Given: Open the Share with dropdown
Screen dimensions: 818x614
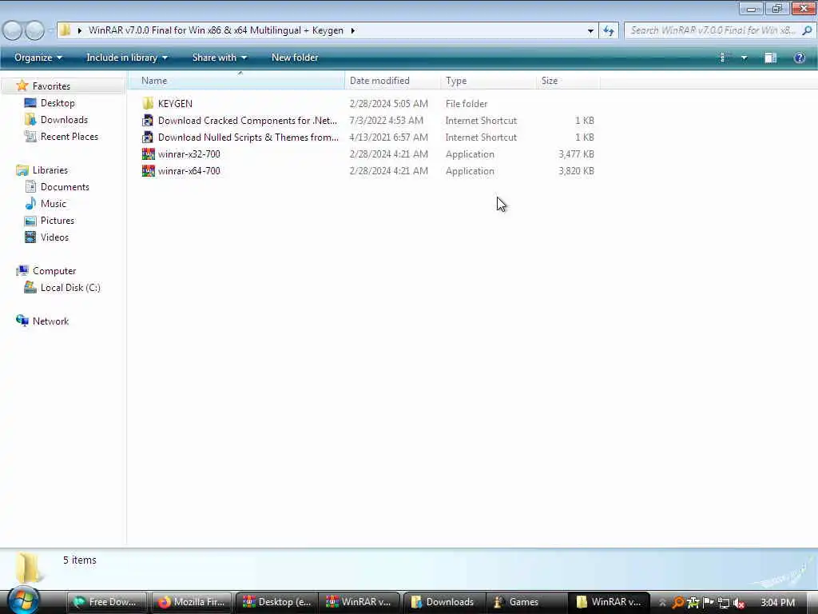Looking at the screenshot, I should (219, 58).
